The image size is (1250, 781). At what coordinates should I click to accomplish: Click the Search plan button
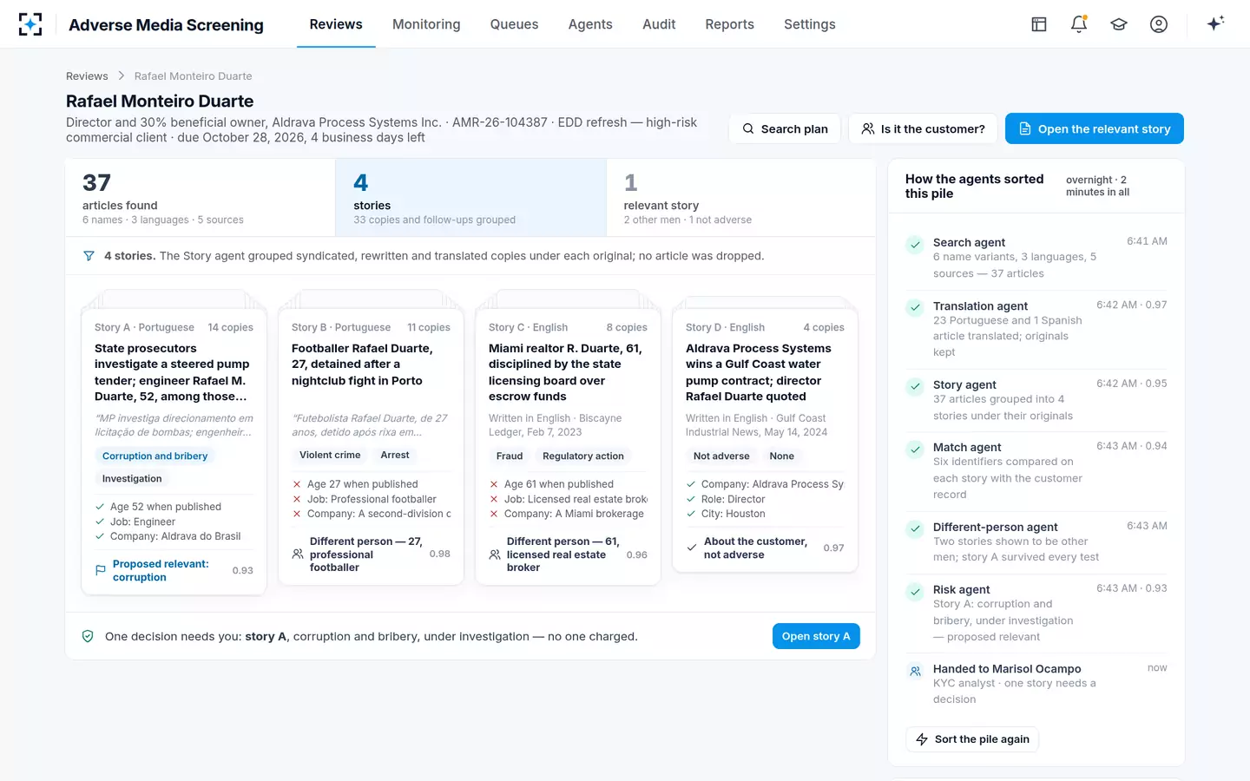click(x=785, y=128)
